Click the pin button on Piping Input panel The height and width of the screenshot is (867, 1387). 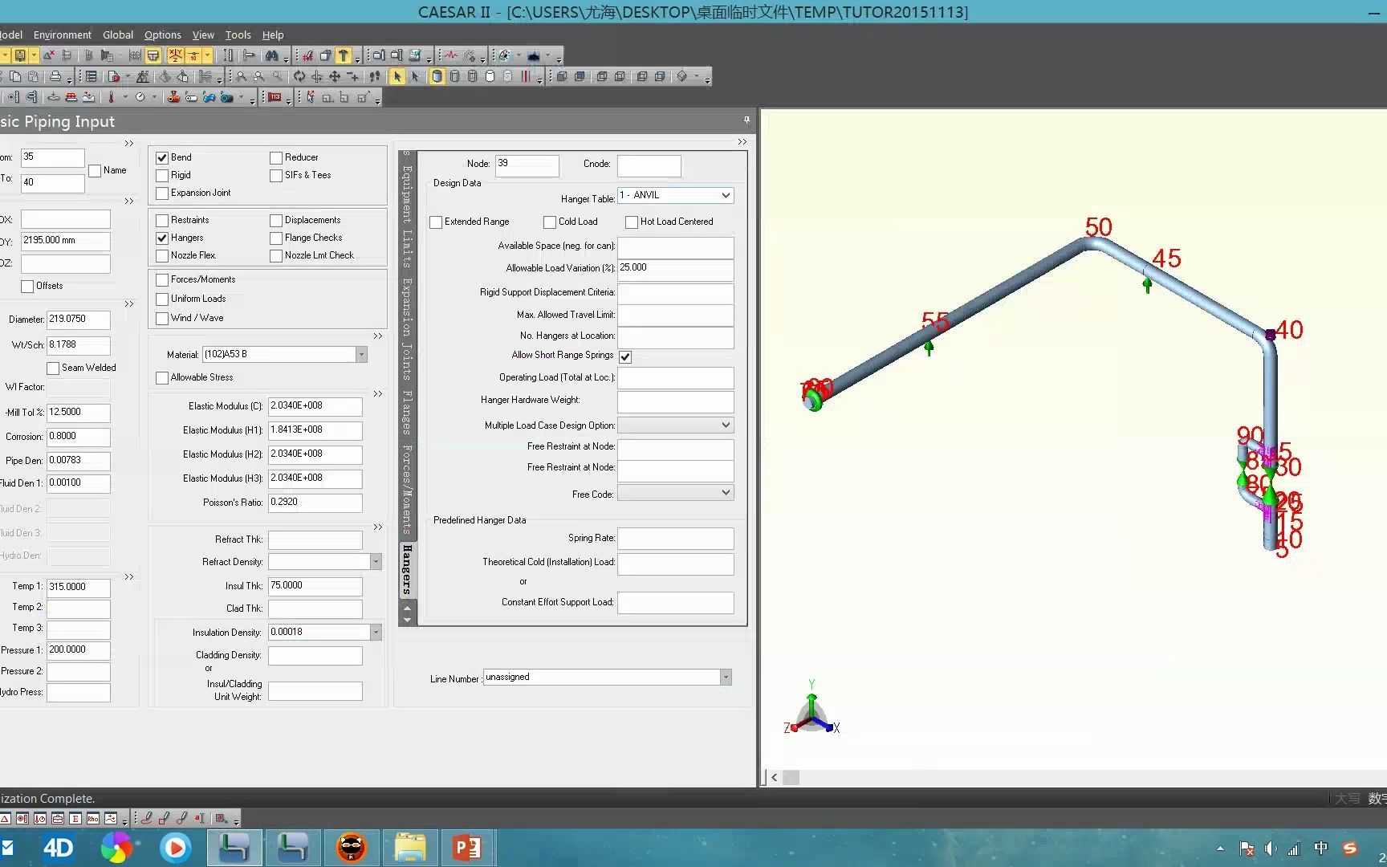[x=746, y=120]
